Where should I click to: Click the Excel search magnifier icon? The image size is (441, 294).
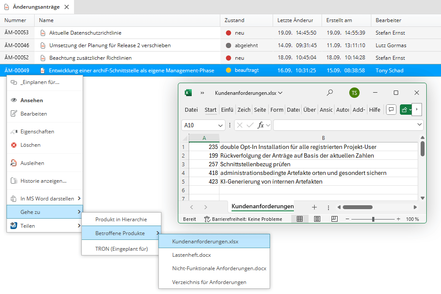point(330,93)
